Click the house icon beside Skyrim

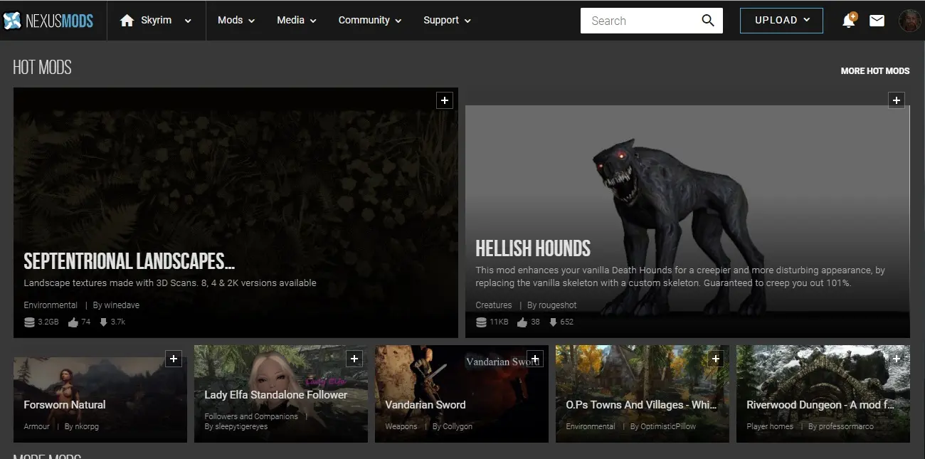click(x=127, y=21)
